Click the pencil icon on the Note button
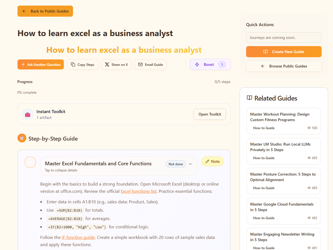 (x=207, y=161)
